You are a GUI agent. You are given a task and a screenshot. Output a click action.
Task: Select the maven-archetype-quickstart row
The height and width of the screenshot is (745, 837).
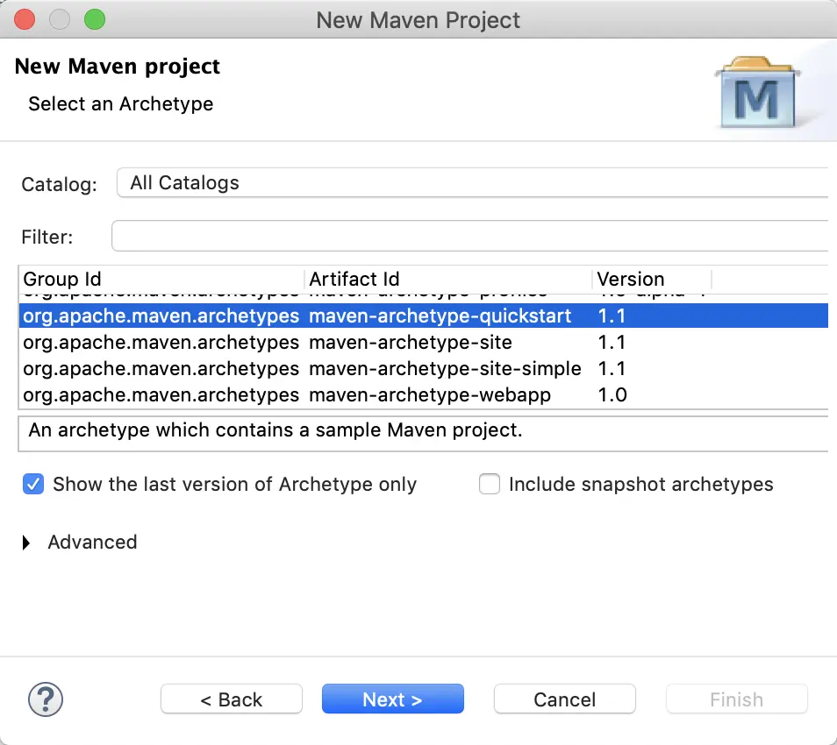[423, 316]
